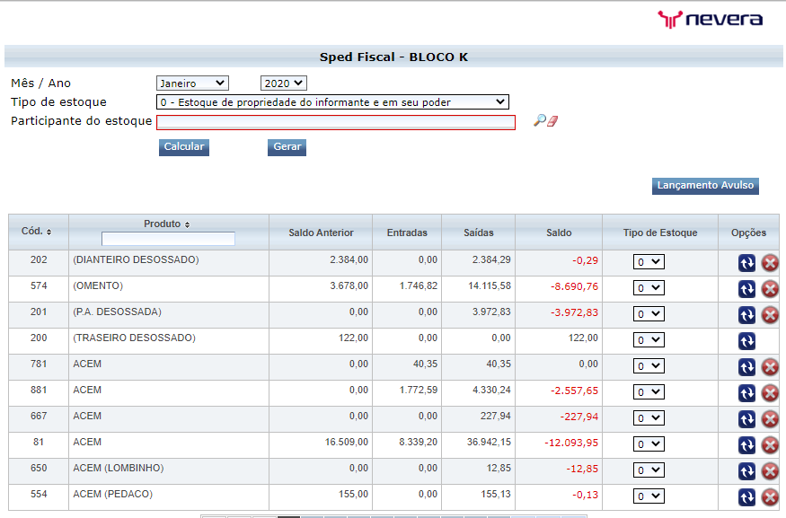This screenshot has height=518, width=786.
Task: Click the Saldo column header
Action: pyautogui.click(x=559, y=233)
